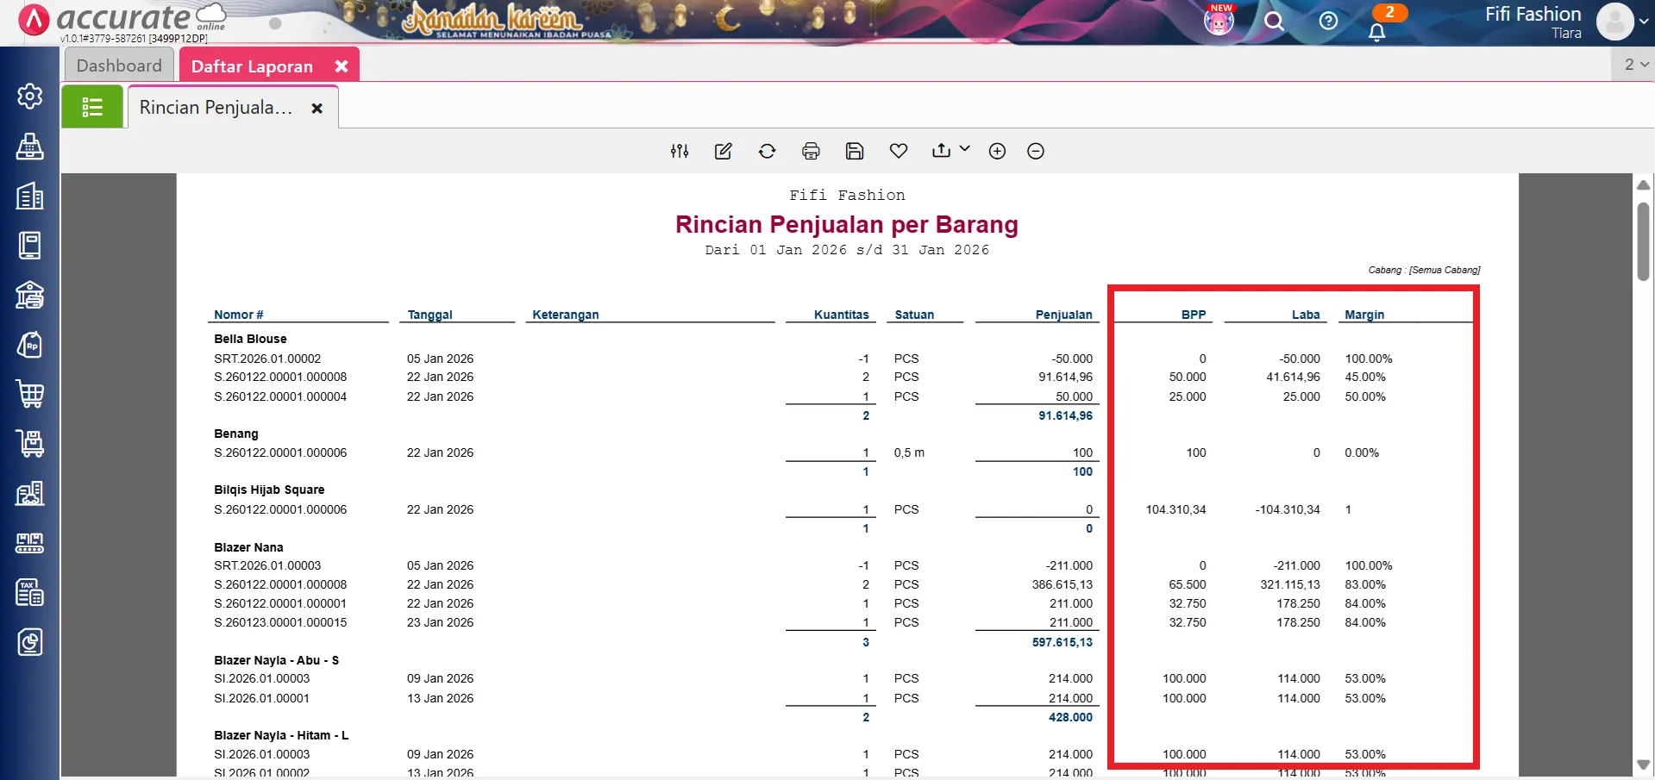Viewport: 1655px width, 780px height.
Task: Expand the export options dropdown arrow
Action: click(x=964, y=149)
